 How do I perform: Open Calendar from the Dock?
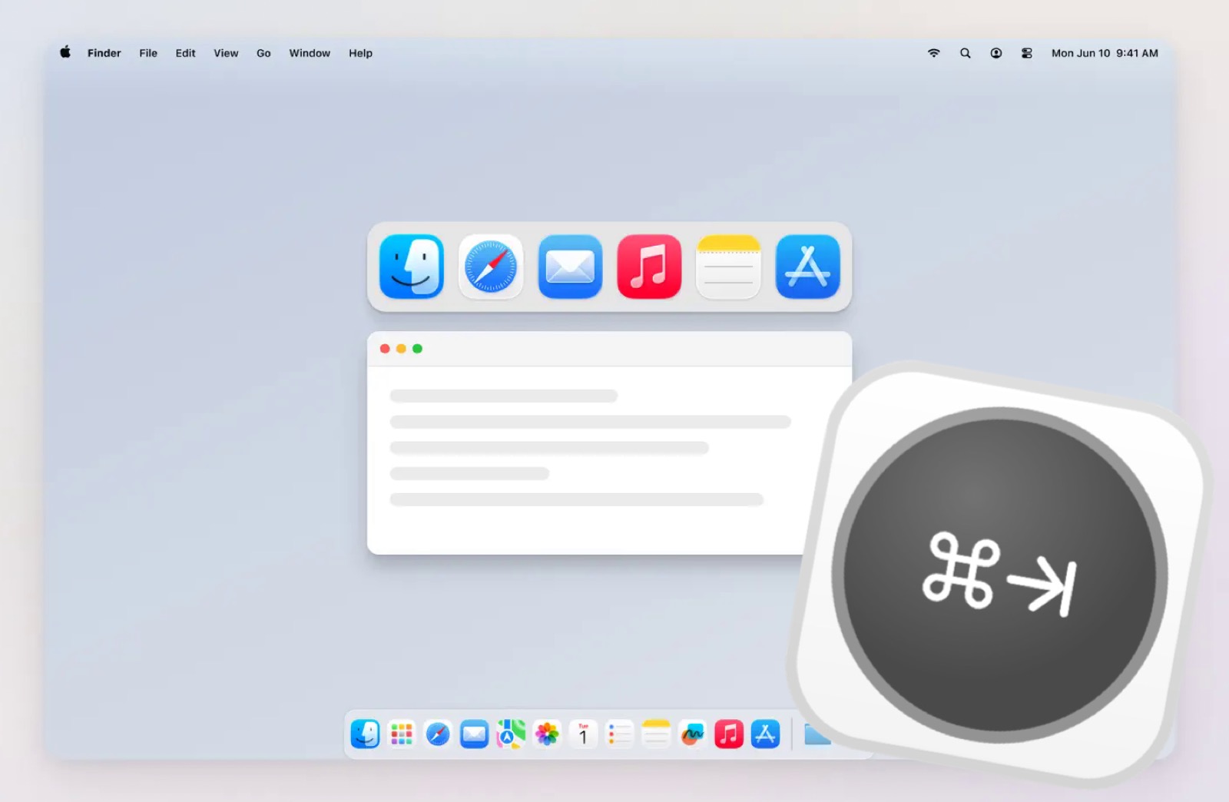(583, 734)
